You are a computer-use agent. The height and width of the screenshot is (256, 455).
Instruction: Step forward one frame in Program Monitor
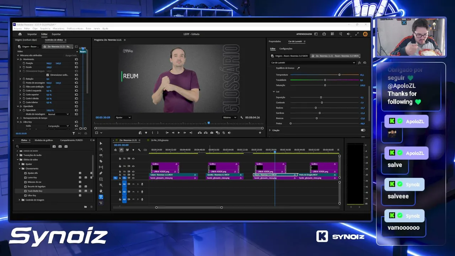pos(184,133)
